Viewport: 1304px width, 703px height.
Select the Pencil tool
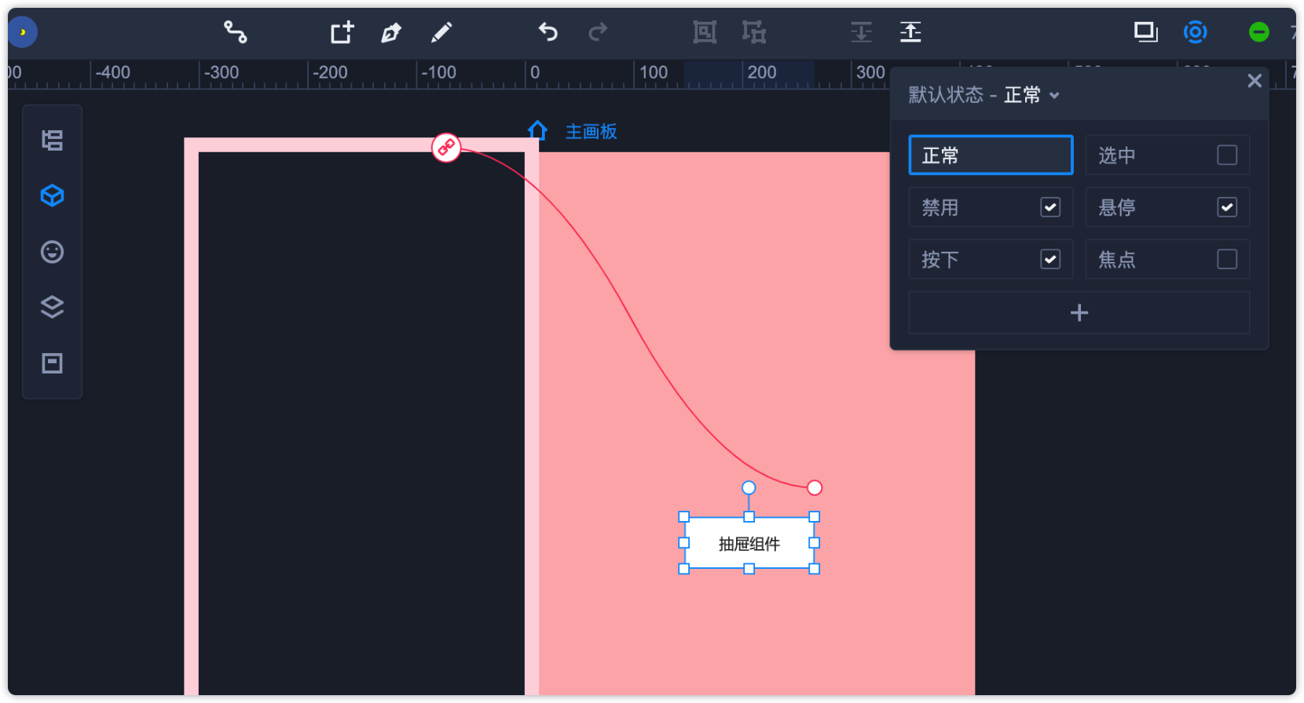pos(441,32)
